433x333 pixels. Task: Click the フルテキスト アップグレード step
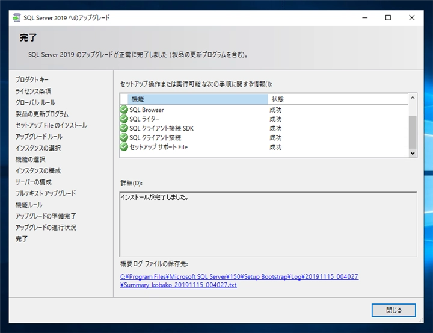[46, 193]
